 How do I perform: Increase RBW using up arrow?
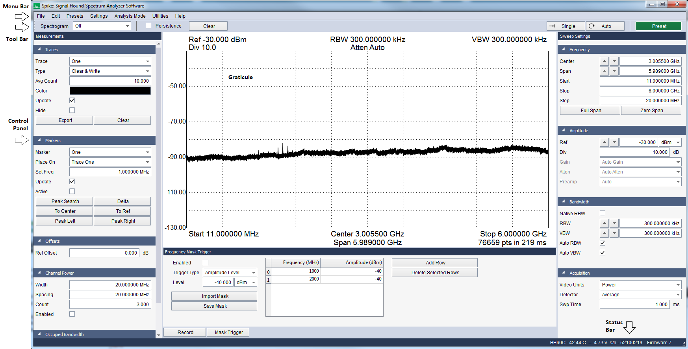605,223
